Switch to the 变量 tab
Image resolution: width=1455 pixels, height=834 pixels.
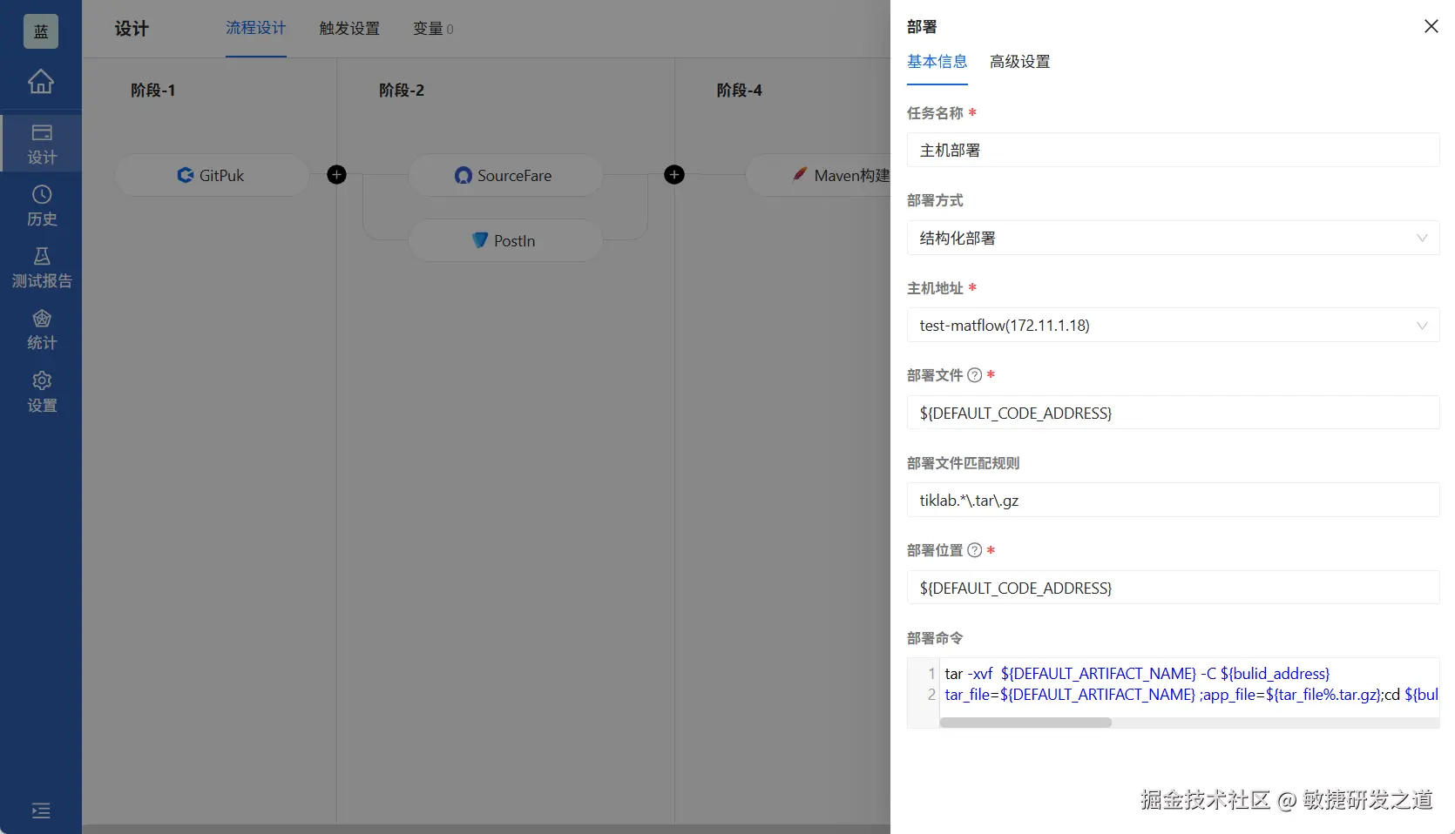pos(433,29)
